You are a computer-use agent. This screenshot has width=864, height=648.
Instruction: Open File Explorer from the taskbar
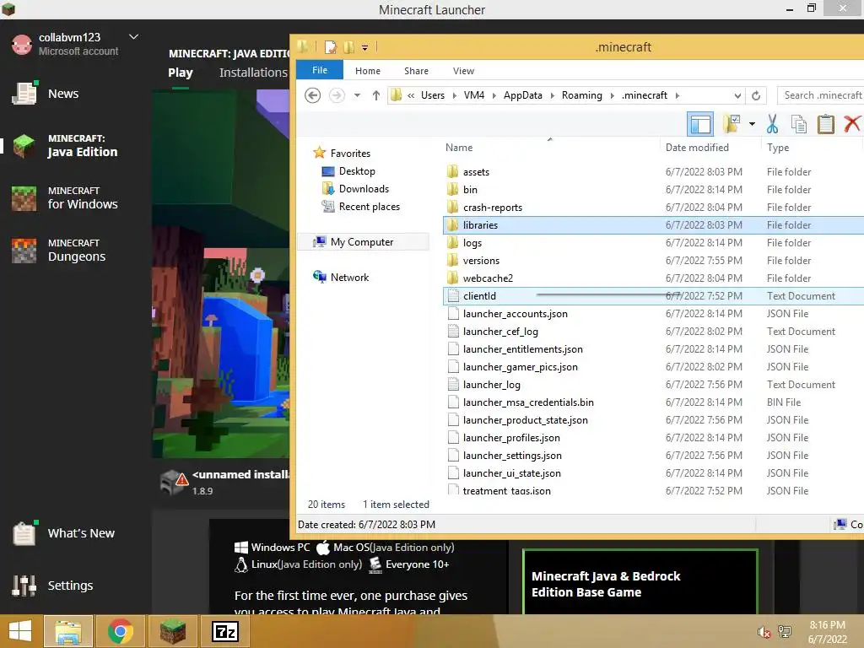pyautogui.click(x=68, y=631)
